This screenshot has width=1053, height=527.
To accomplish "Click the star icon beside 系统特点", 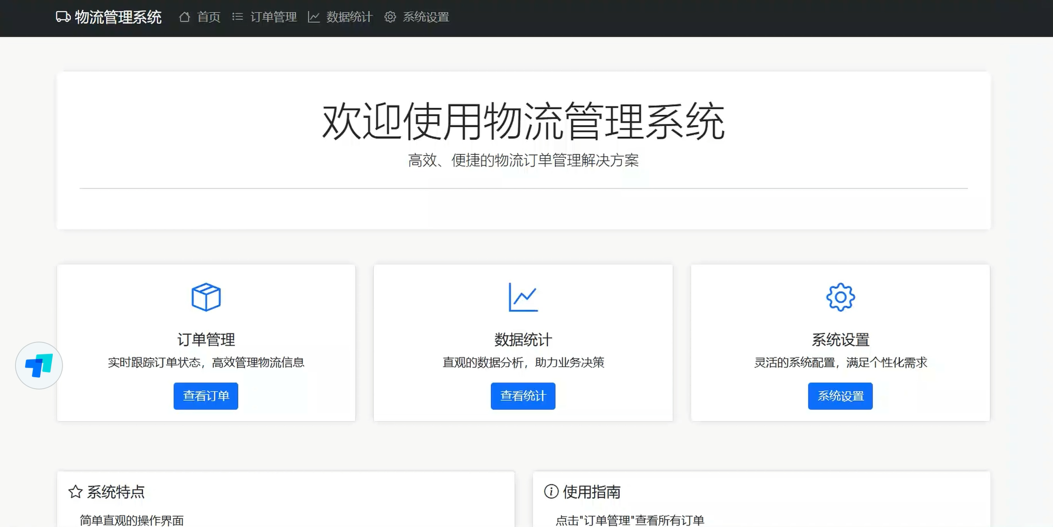I will 75,492.
